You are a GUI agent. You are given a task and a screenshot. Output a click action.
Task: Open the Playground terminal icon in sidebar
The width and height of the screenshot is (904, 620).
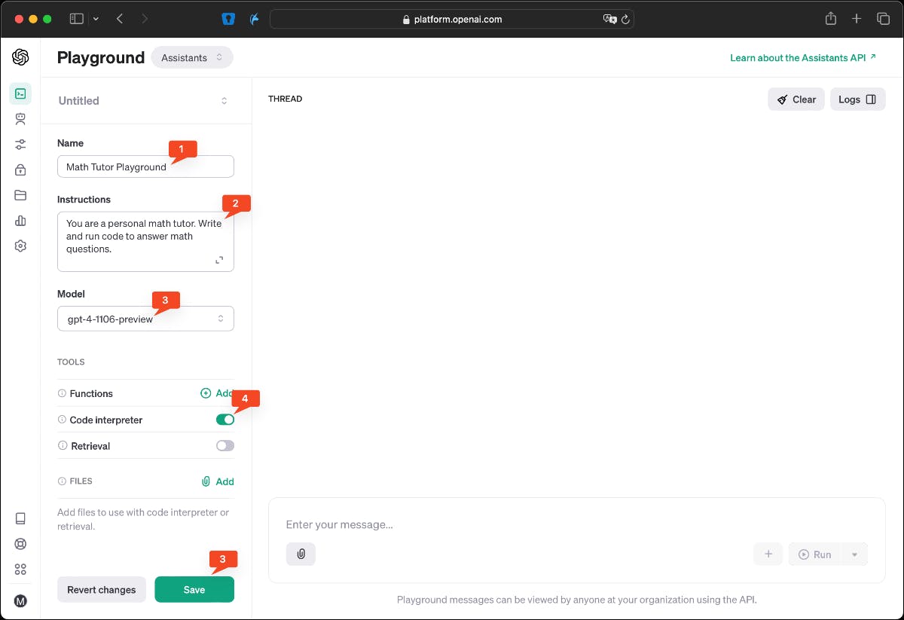tap(20, 93)
